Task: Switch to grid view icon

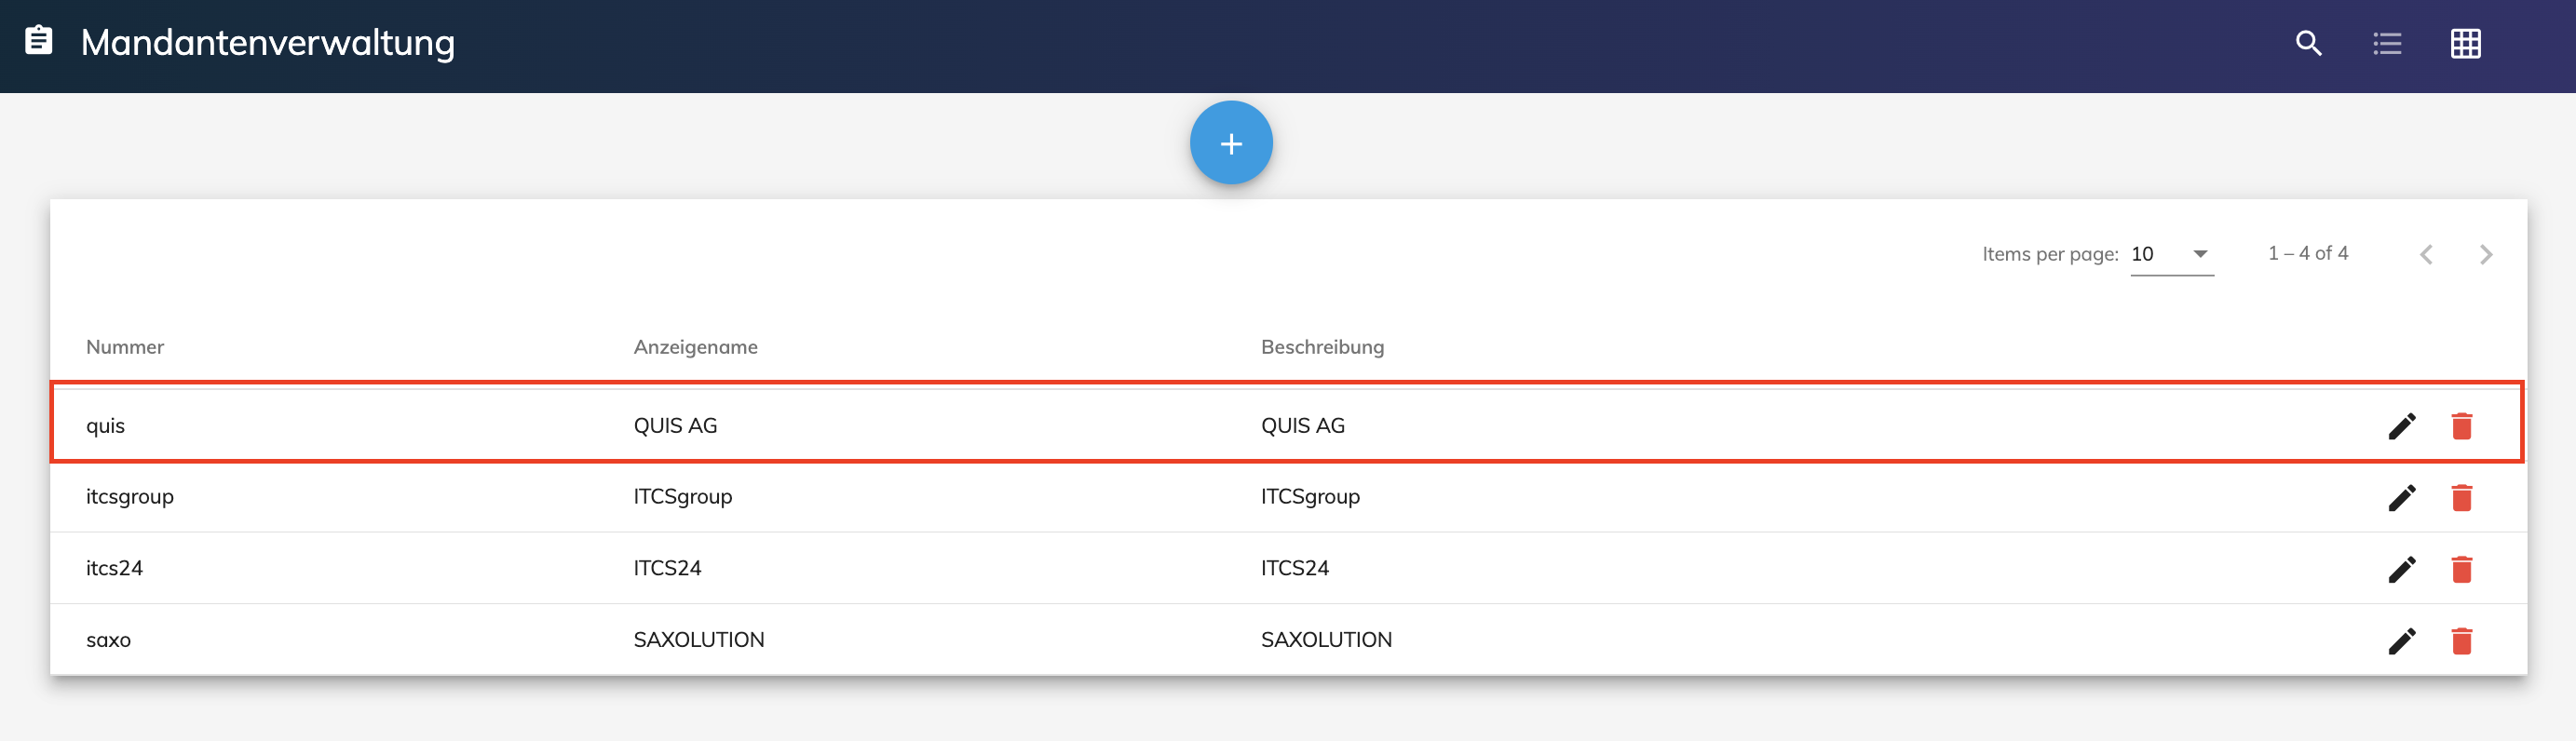Action: click(2465, 43)
